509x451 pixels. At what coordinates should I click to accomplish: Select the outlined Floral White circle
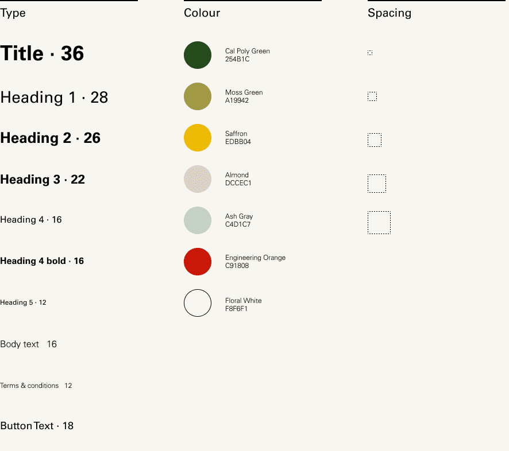[198, 303]
